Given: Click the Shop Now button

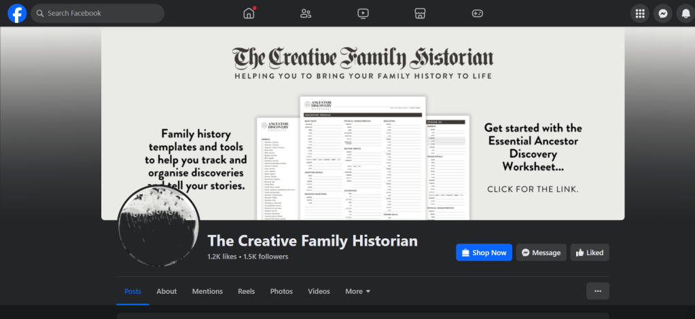Looking at the screenshot, I should 484,252.
